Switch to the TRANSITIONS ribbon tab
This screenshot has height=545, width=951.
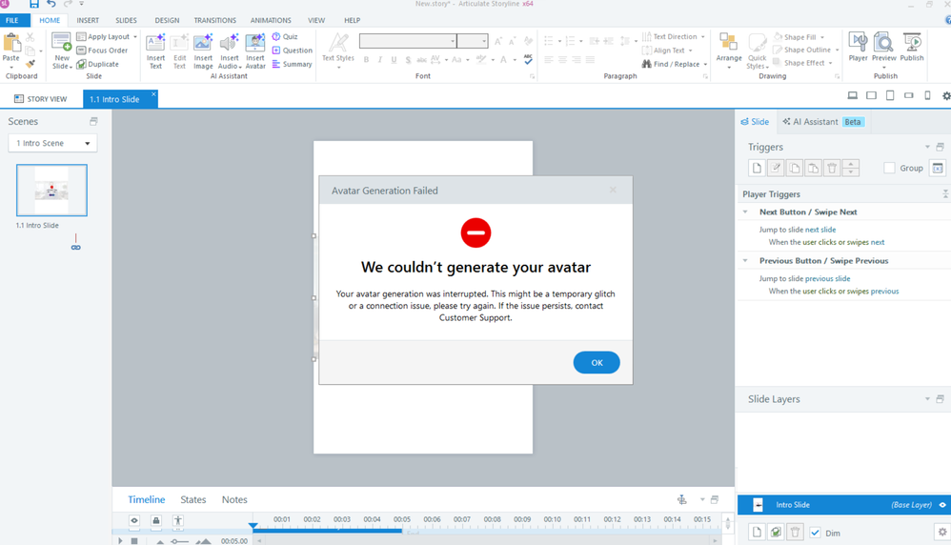click(214, 20)
